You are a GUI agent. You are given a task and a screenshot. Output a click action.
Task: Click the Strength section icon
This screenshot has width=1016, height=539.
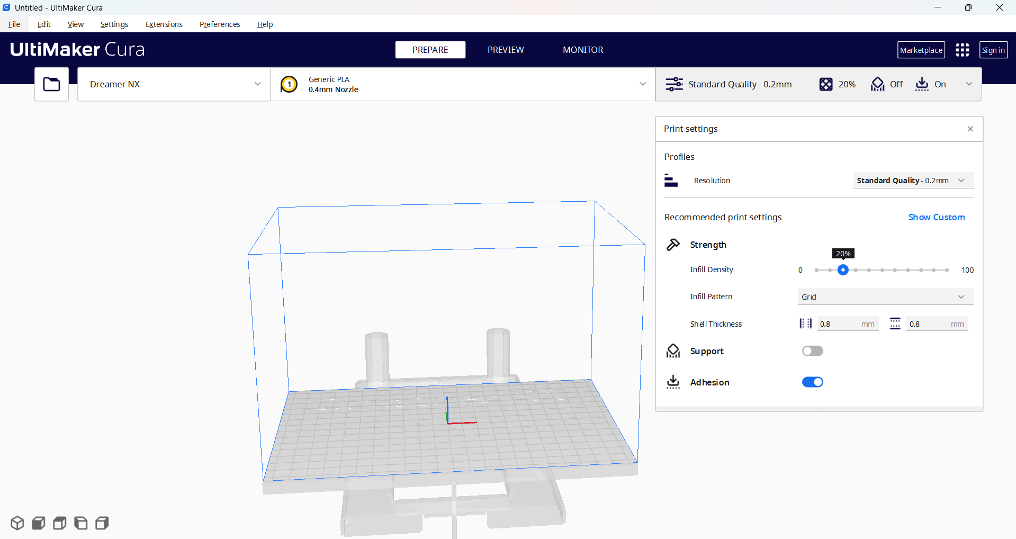point(673,245)
